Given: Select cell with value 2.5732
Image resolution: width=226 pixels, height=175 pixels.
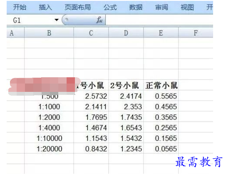Looking at the screenshot, I should click(x=91, y=96).
